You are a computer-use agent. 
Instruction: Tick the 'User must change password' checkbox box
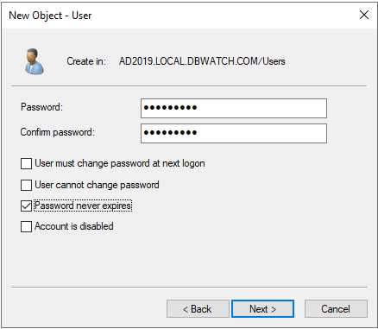(x=26, y=164)
